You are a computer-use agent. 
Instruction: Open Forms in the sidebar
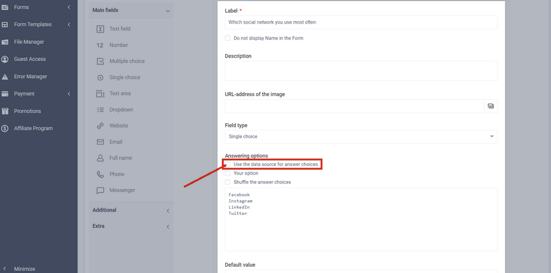(x=21, y=7)
